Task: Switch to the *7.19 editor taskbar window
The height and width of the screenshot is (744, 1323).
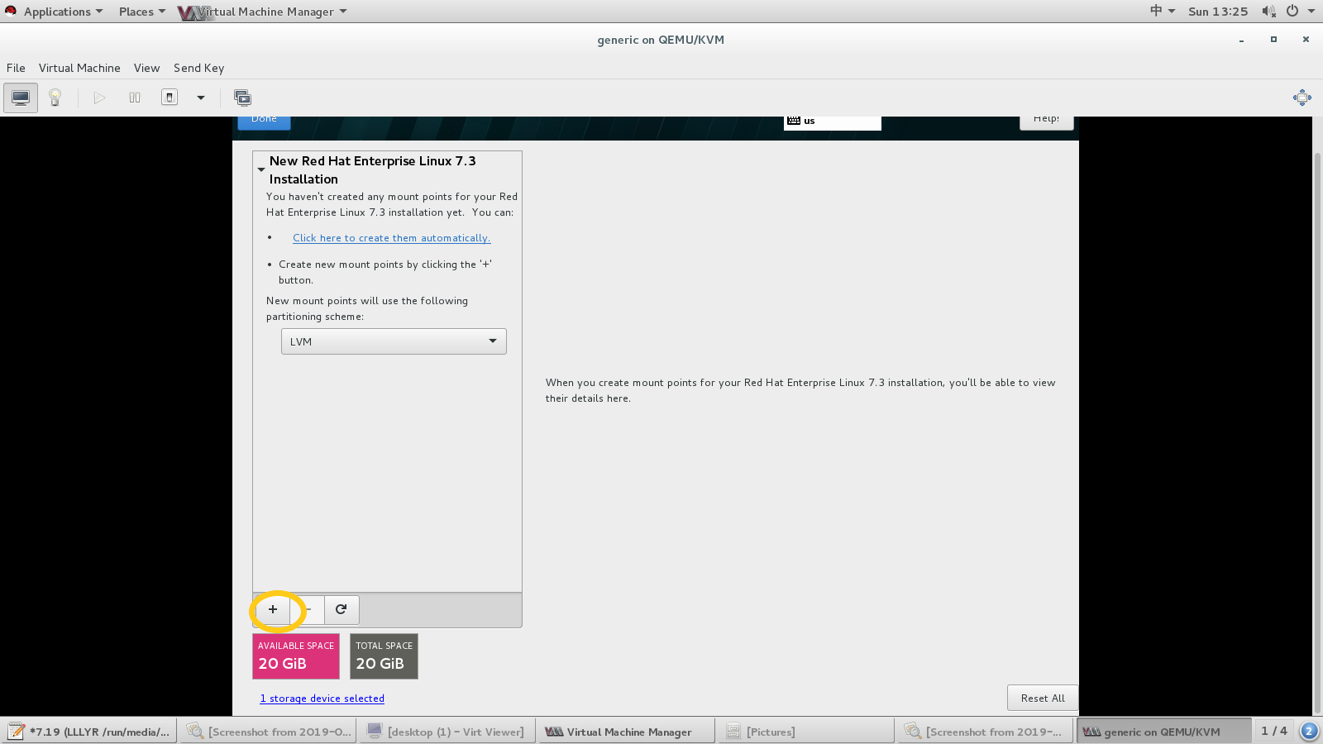Action: tap(88, 732)
